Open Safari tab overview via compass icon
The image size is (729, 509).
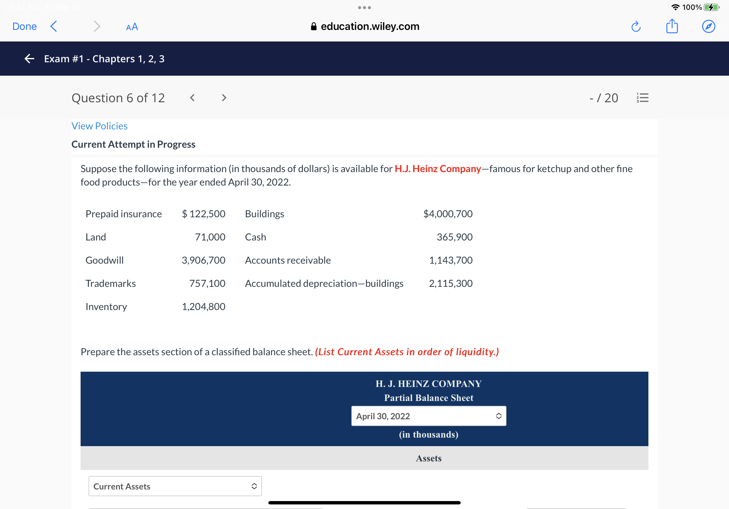(x=709, y=27)
